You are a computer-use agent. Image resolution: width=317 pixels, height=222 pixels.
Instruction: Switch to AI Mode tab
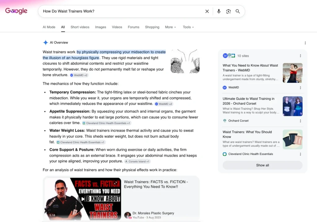[49, 27]
